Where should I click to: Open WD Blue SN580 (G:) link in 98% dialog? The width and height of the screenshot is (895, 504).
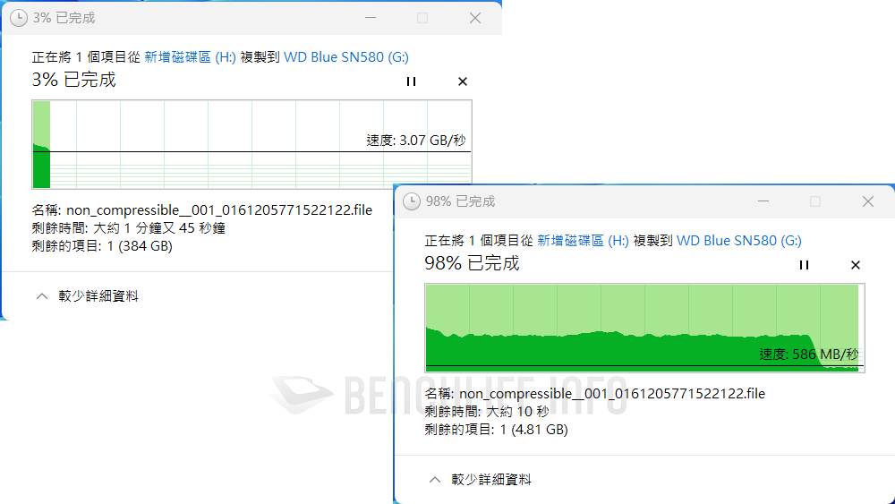(x=739, y=241)
